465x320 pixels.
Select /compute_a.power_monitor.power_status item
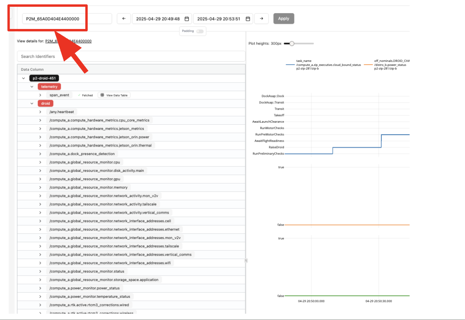pos(85,288)
